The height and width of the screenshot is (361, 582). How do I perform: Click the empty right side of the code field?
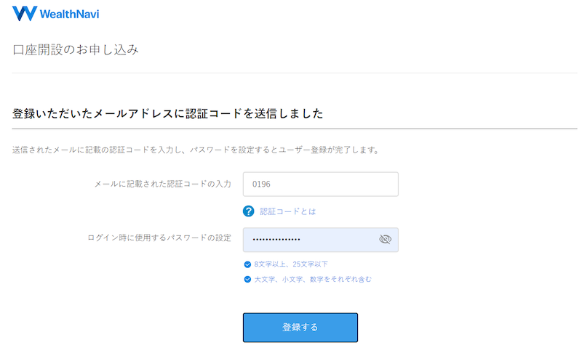353,184
